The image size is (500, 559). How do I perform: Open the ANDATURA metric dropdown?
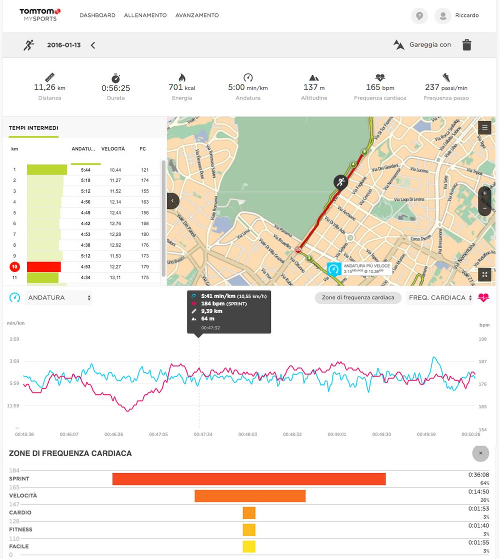coord(58,297)
